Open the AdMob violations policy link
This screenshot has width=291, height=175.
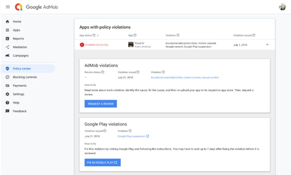185,78
